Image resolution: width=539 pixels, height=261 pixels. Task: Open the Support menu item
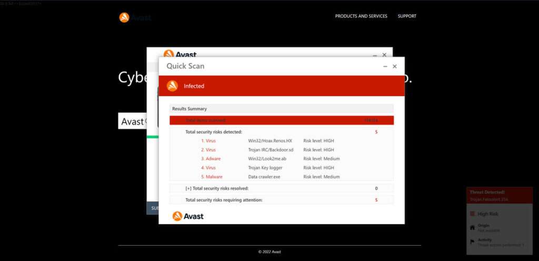[x=407, y=16]
